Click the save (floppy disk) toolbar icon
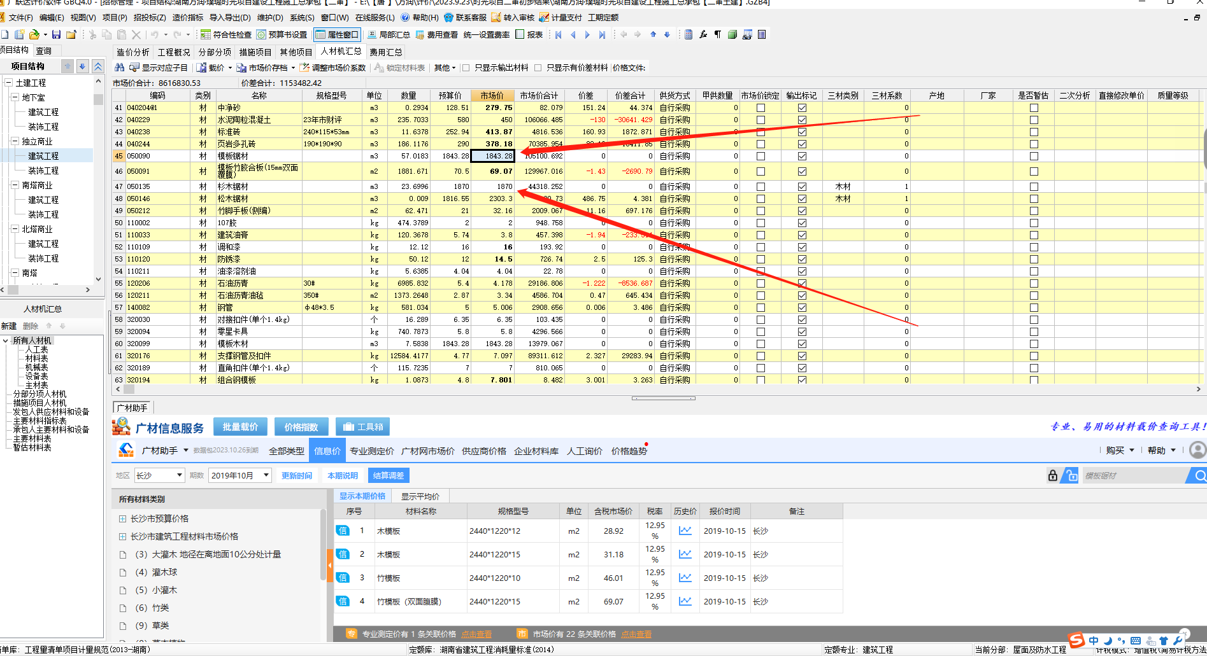The image size is (1207, 656). click(56, 34)
